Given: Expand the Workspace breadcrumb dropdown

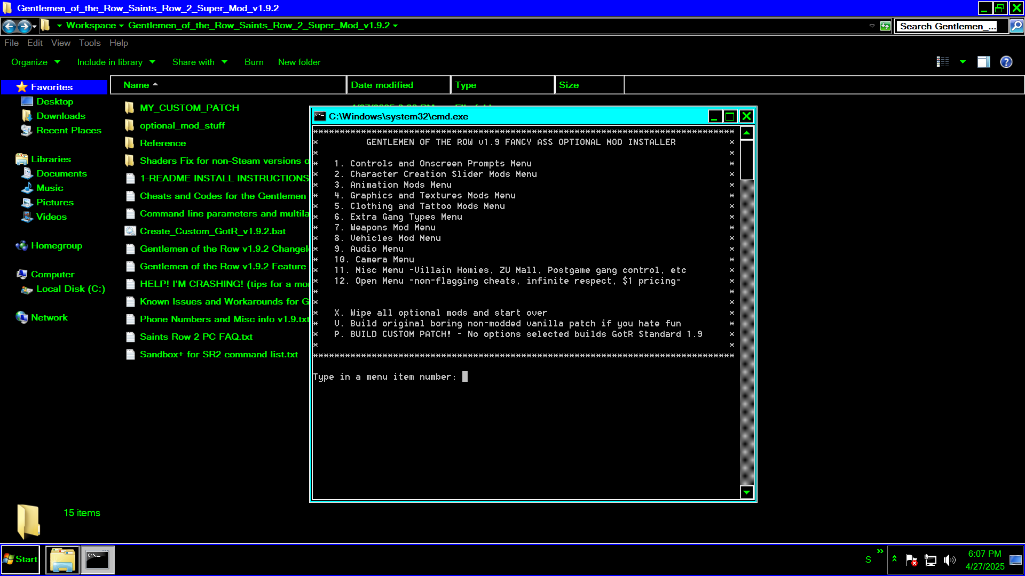Looking at the screenshot, I should (x=122, y=26).
